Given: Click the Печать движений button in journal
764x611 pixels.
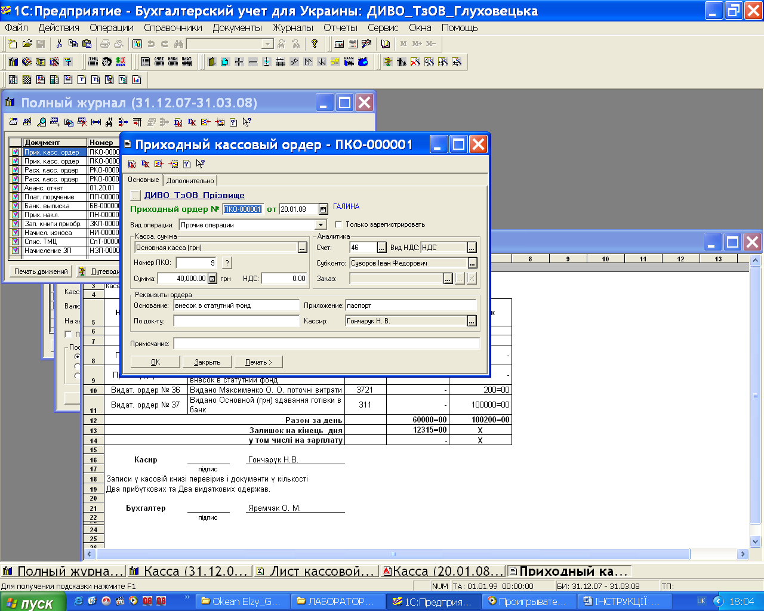Looking at the screenshot, I should [41, 271].
